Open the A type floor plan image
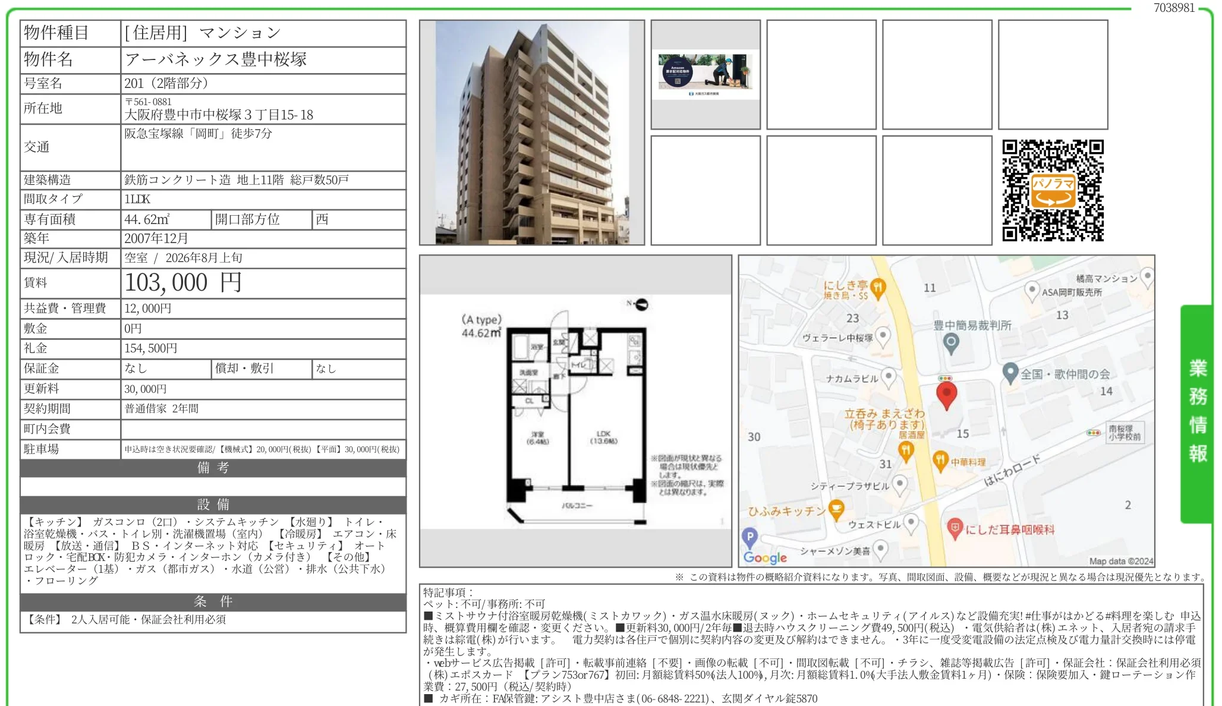1222x706 pixels. 575,411
